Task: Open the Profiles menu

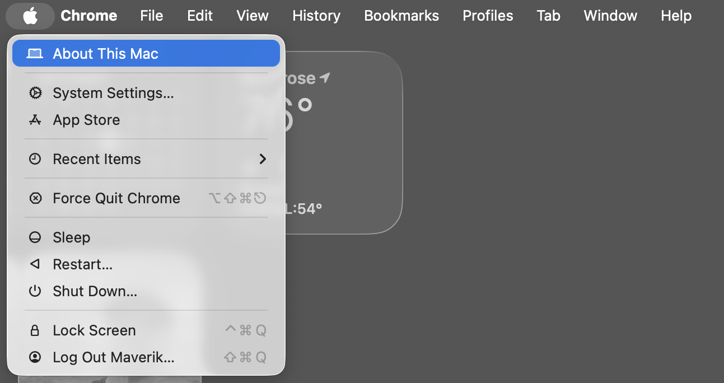Action: coord(488,16)
